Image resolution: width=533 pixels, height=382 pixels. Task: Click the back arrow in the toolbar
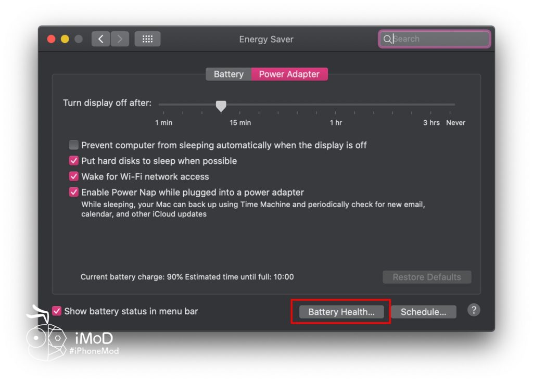[100, 39]
